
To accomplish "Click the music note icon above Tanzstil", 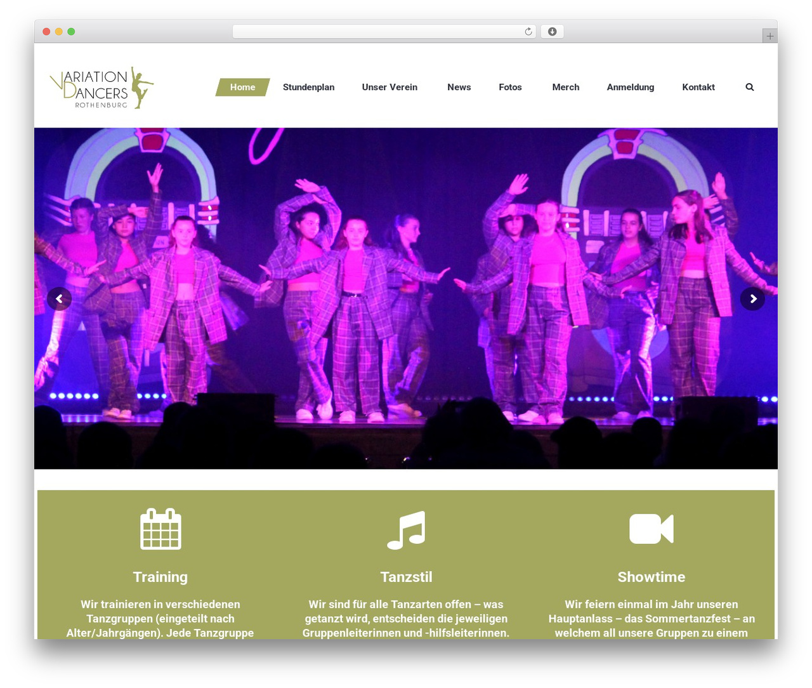I will [x=406, y=530].
